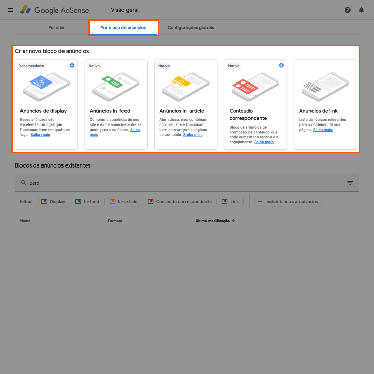Click the search magnifier icon
Screen dimensions: 374x374
click(24, 183)
